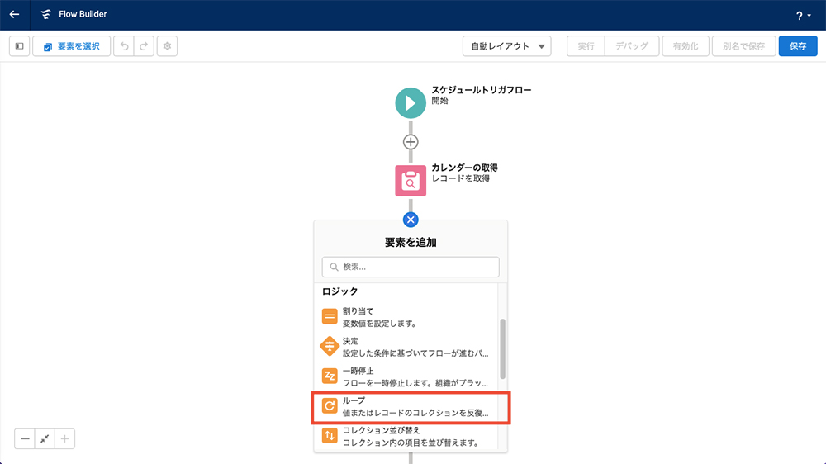Select the pink カレンダーの取得 element icon
The height and width of the screenshot is (464, 826).
click(x=411, y=181)
